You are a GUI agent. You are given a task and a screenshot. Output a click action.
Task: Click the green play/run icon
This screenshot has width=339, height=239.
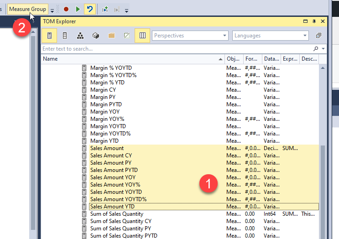[x=78, y=9]
